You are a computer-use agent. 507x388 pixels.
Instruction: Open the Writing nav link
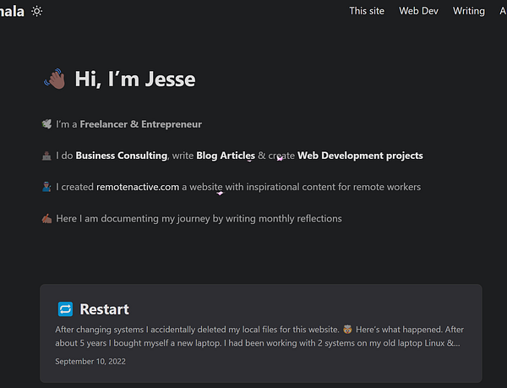coord(469,11)
